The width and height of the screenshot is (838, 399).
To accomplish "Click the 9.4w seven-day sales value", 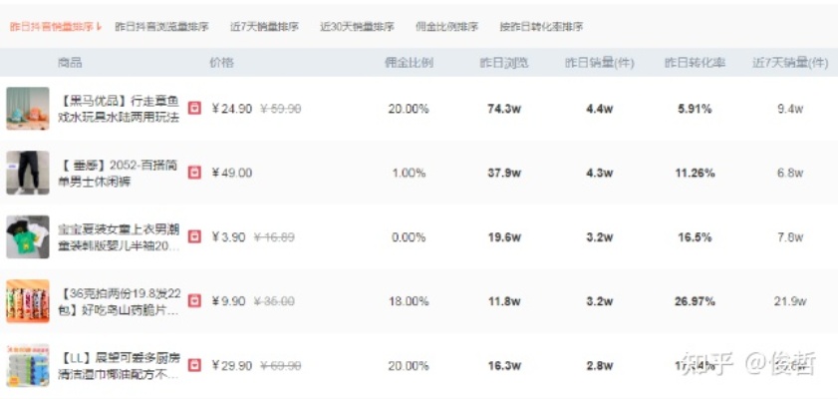I will click(790, 109).
